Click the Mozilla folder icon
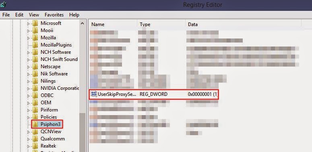312x152 pixels. [x=35, y=38]
